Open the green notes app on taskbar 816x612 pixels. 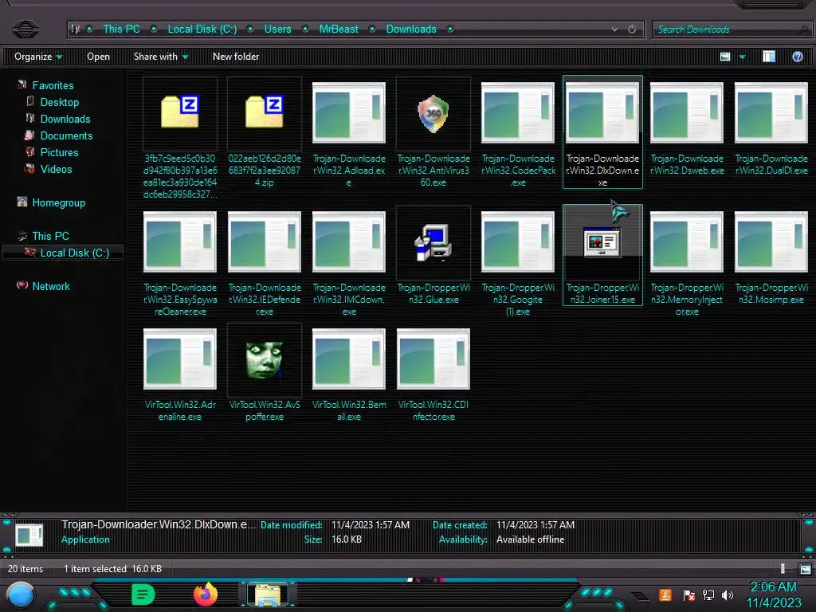click(x=143, y=594)
